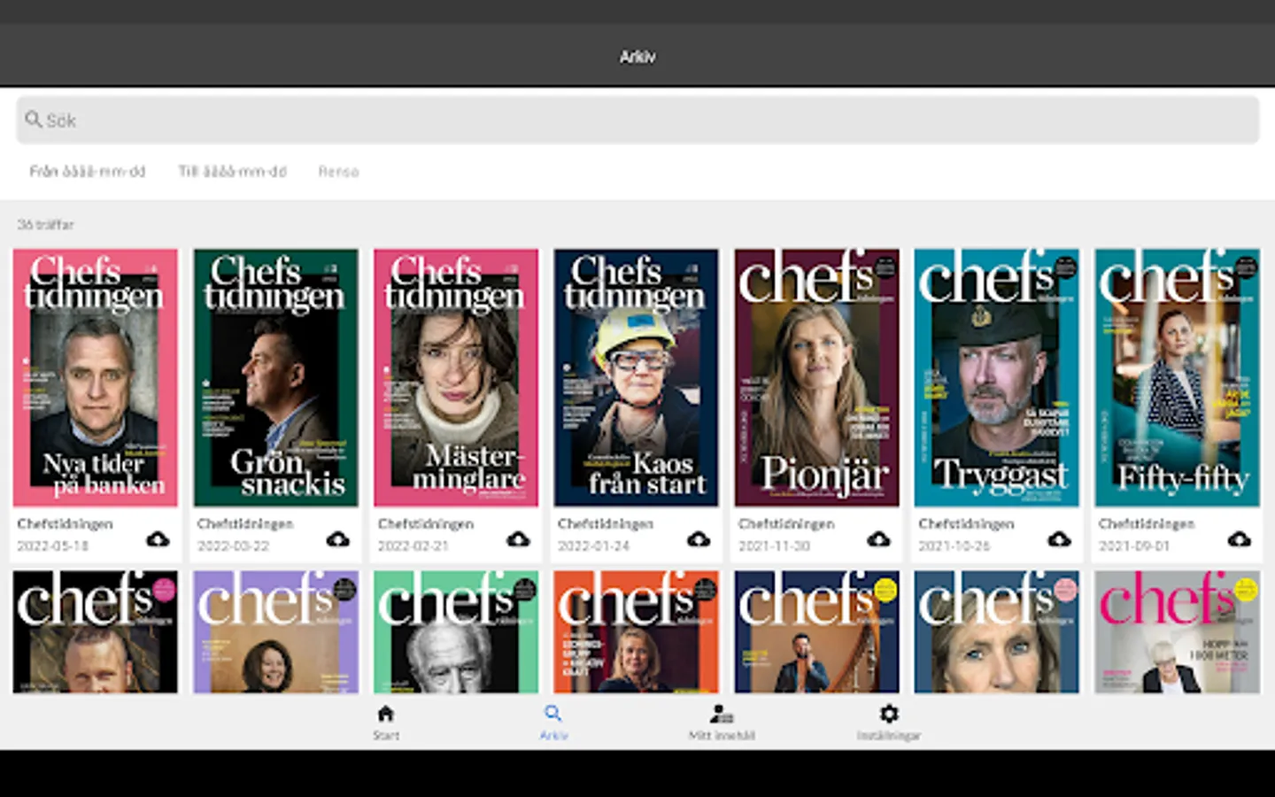Download the 2022-02-21 Chefstidningen issue
This screenshot has width=1275, height=797.
pos(518,538)
